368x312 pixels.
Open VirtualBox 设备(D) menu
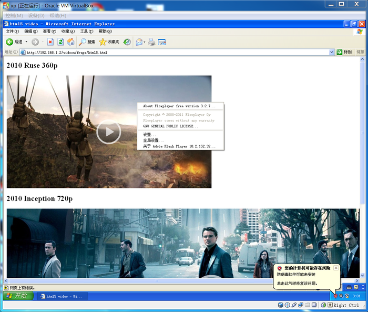36,15
